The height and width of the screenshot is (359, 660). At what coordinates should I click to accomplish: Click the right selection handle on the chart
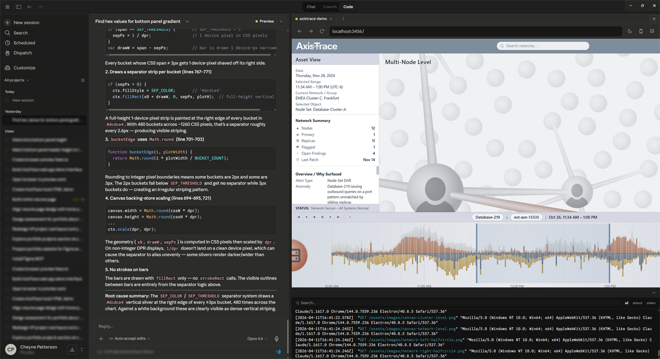[x=609, y=253]
